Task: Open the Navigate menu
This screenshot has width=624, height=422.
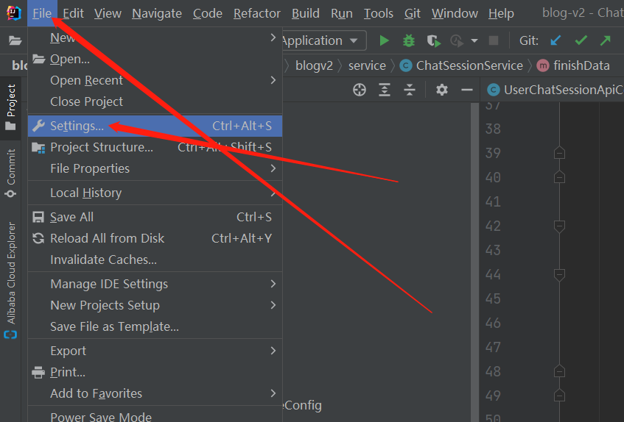Action: pyautogui.click(x=157, y=13)
